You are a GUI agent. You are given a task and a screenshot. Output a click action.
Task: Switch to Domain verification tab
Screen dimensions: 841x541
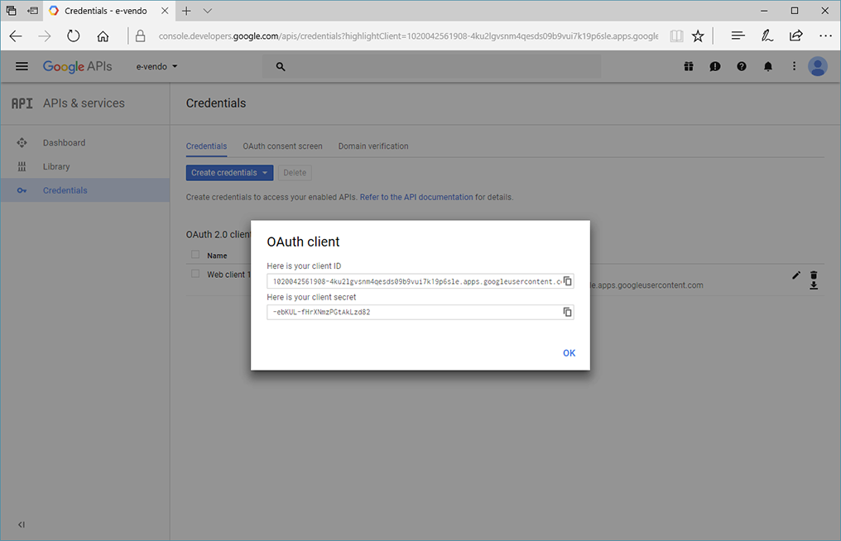373,146
